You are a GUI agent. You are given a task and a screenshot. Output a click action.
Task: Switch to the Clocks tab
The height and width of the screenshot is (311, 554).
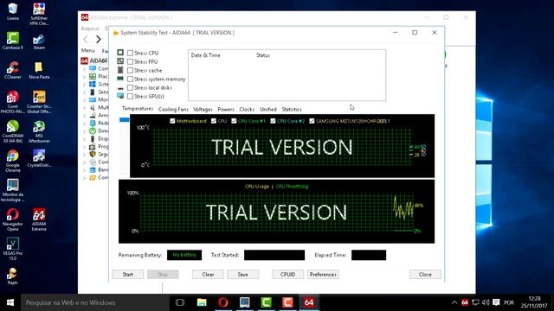(x=247, y=110)
